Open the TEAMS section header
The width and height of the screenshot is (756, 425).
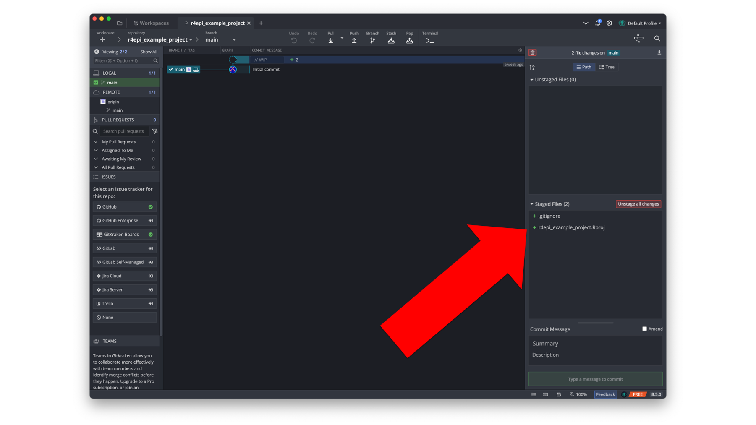[x=125, y=341]
